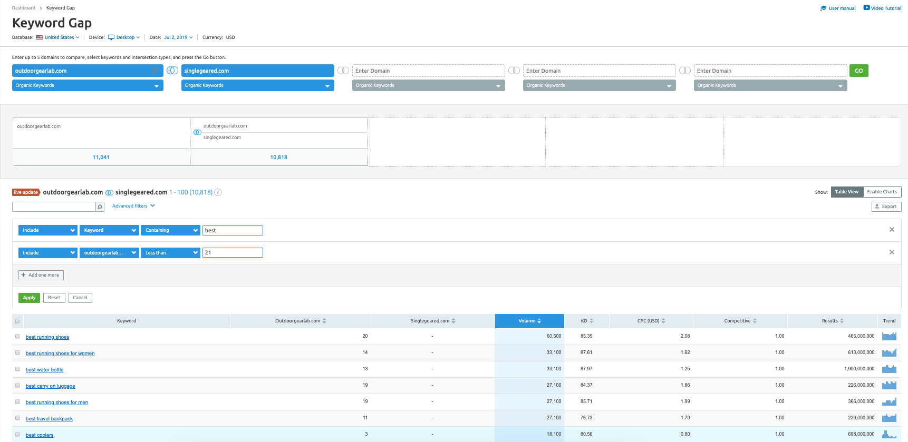908x442 pixels.
Task: Open the Less than condition dropdown
Action: [x=170, y=253]
